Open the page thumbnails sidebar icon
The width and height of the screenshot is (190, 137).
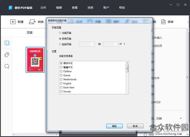[7, 43]
